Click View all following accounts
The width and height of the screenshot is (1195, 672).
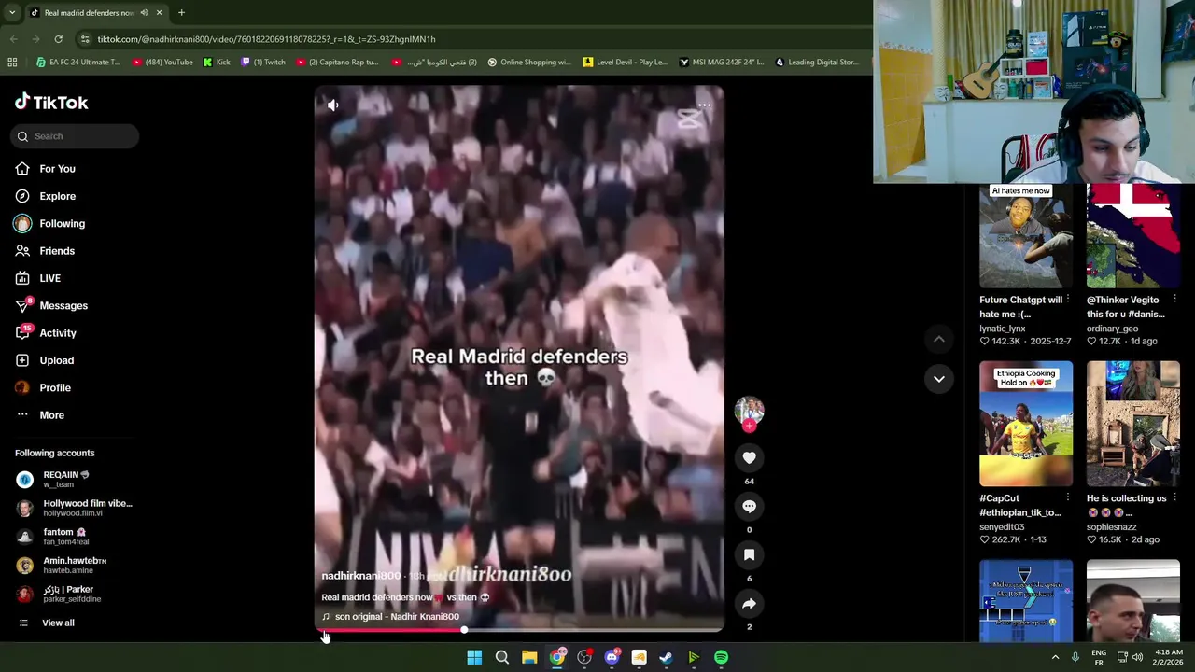[58, 623]
